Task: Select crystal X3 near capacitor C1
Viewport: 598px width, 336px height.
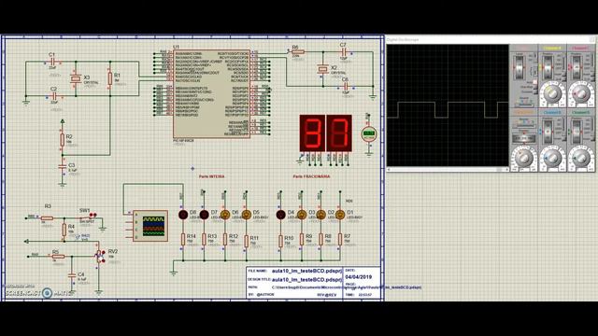Action: tap(76, 78)
